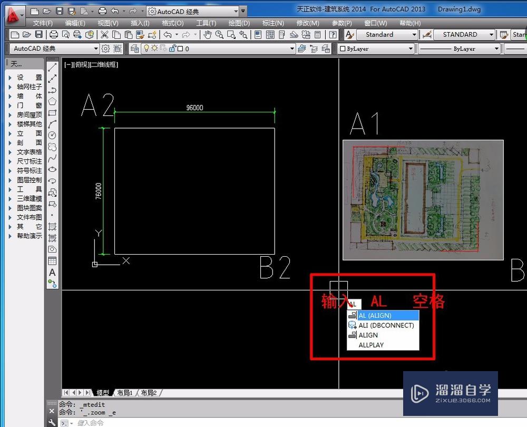The image size is (527, 427).
Task: Pick the Rectangle draw tool
Action: pos(52,113)
